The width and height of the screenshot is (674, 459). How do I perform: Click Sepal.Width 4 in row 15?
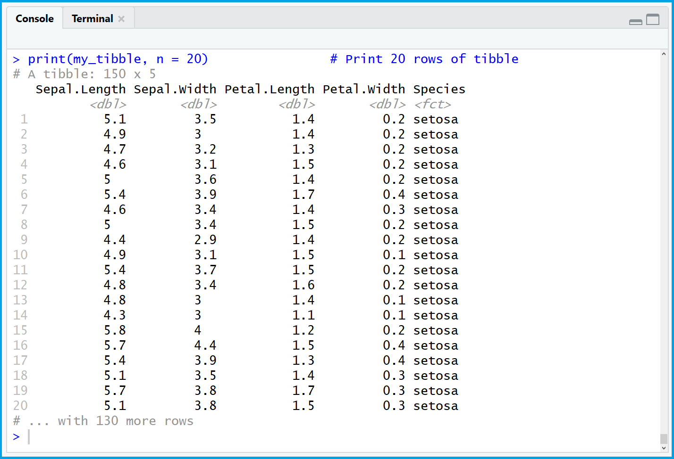pyautogui.click(x=198, y=330)
